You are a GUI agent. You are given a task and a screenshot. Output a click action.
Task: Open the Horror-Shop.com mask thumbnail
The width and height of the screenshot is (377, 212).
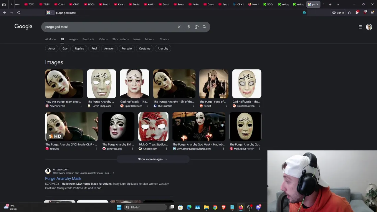coord(101,84)
